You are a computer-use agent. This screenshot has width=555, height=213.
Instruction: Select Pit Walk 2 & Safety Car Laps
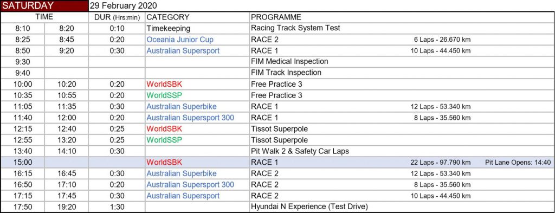click(300, 151)
